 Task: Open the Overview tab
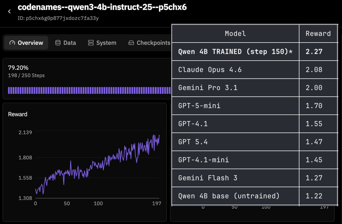tap(26, 43)
